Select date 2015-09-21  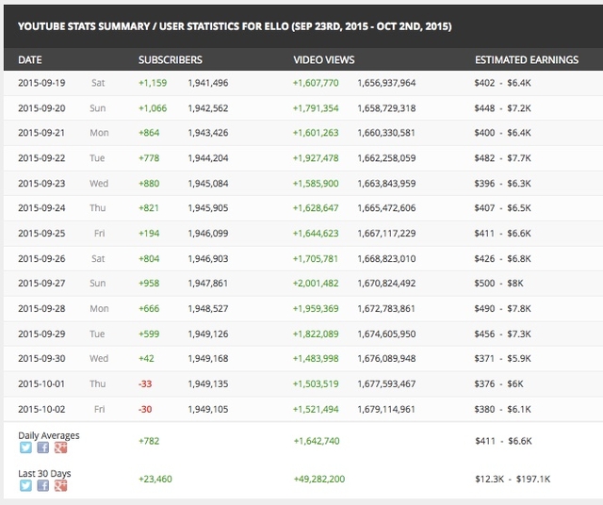(41, 133)
